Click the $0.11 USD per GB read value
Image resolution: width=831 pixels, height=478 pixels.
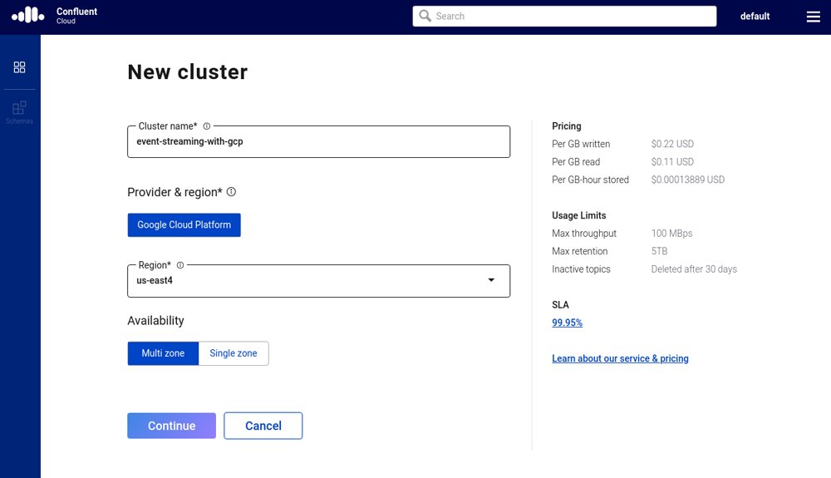coord(672,162)
